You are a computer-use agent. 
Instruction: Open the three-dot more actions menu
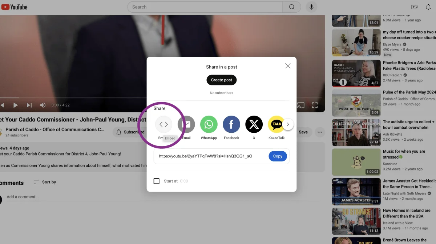[320, 132]
